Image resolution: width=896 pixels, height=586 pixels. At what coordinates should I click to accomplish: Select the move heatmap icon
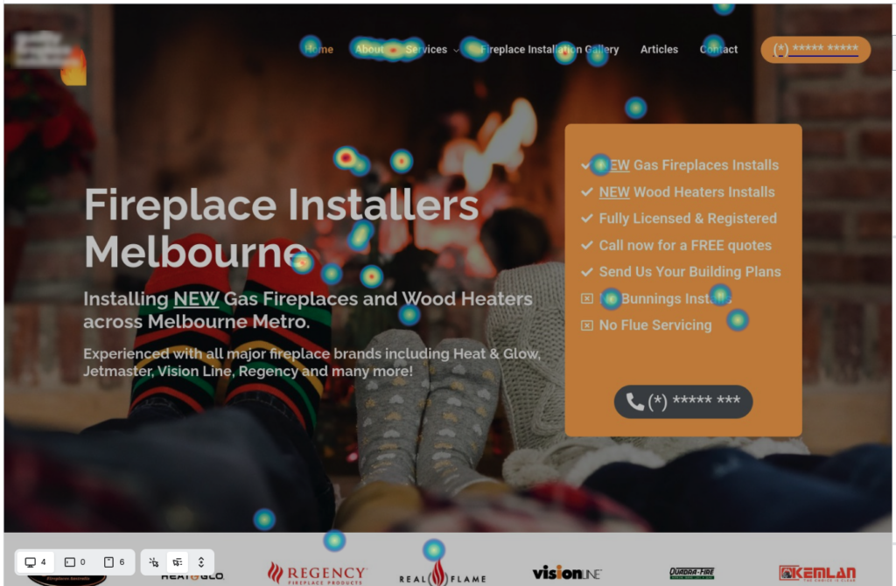178,562
